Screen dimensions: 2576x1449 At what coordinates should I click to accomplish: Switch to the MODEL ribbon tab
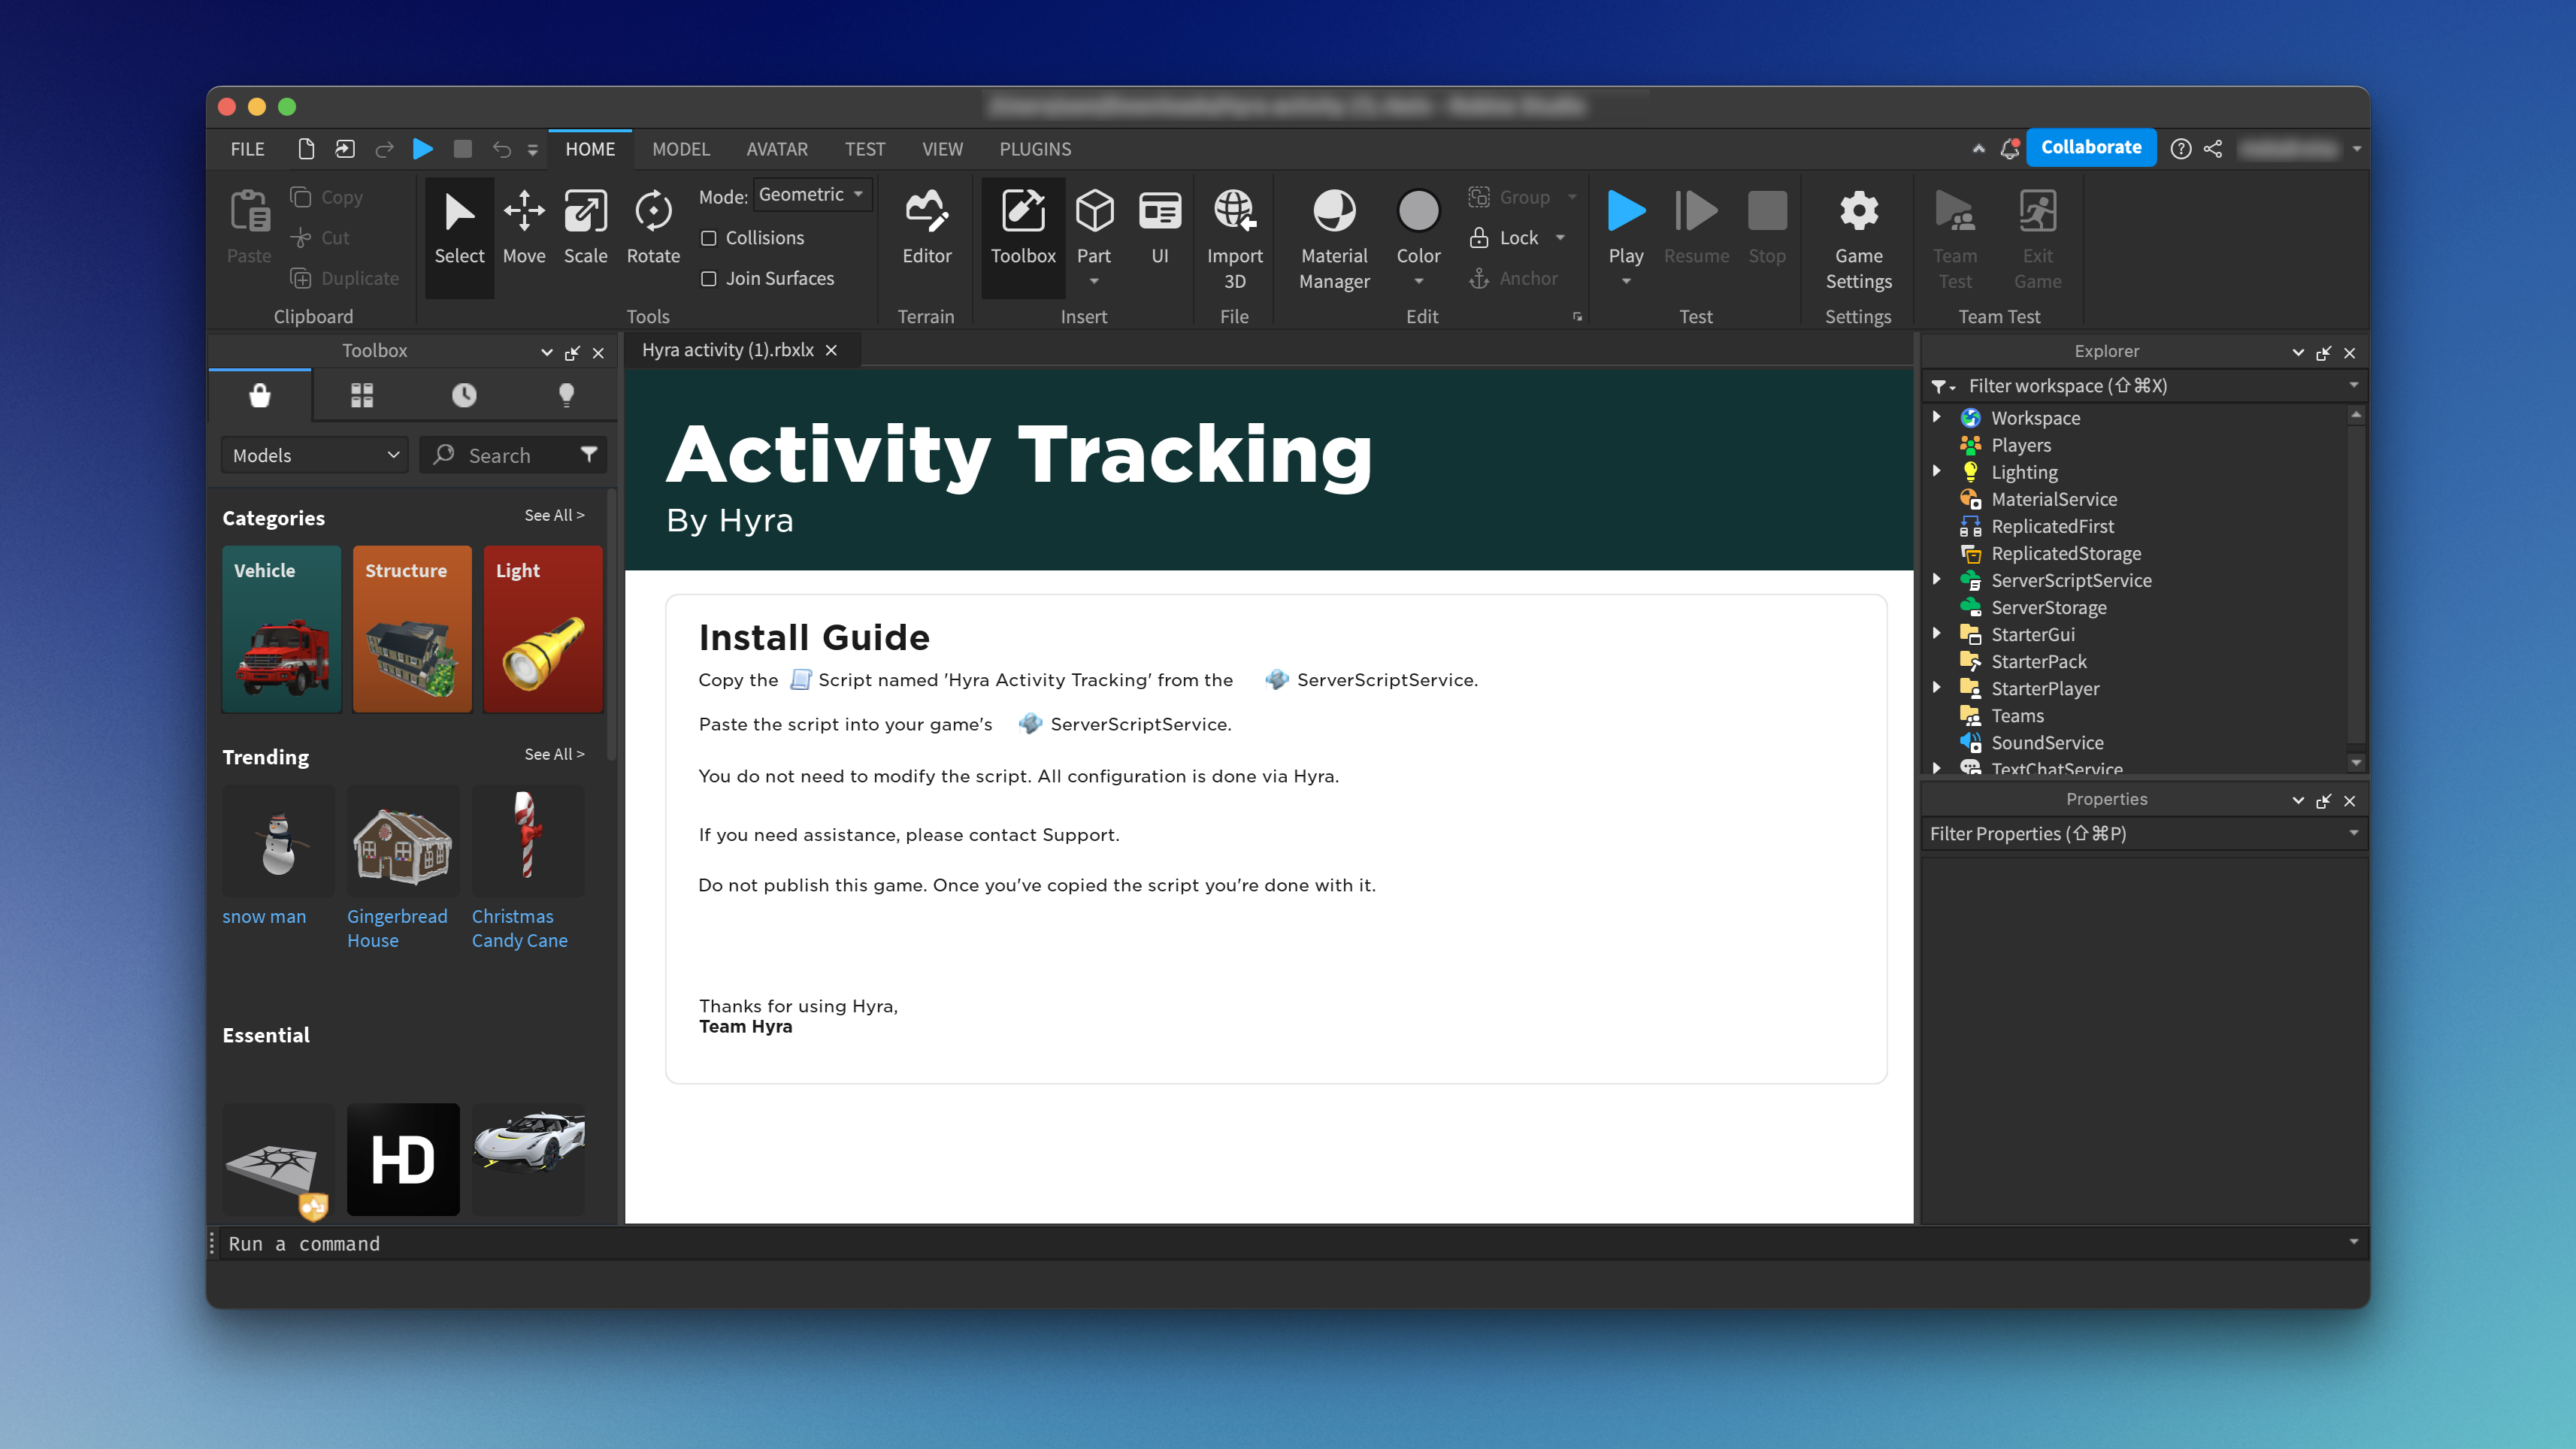click(681, 149)
